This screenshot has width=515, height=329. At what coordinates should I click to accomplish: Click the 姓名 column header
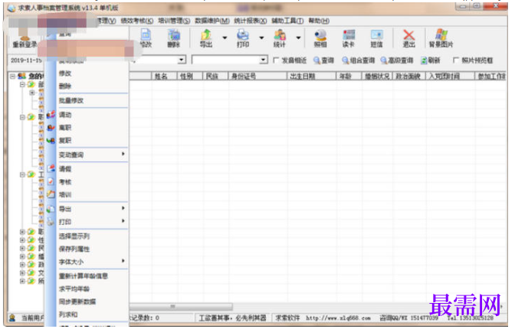click(164, 76)
